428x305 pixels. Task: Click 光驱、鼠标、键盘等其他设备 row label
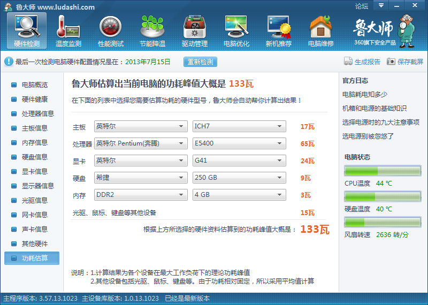pos(114,213)
